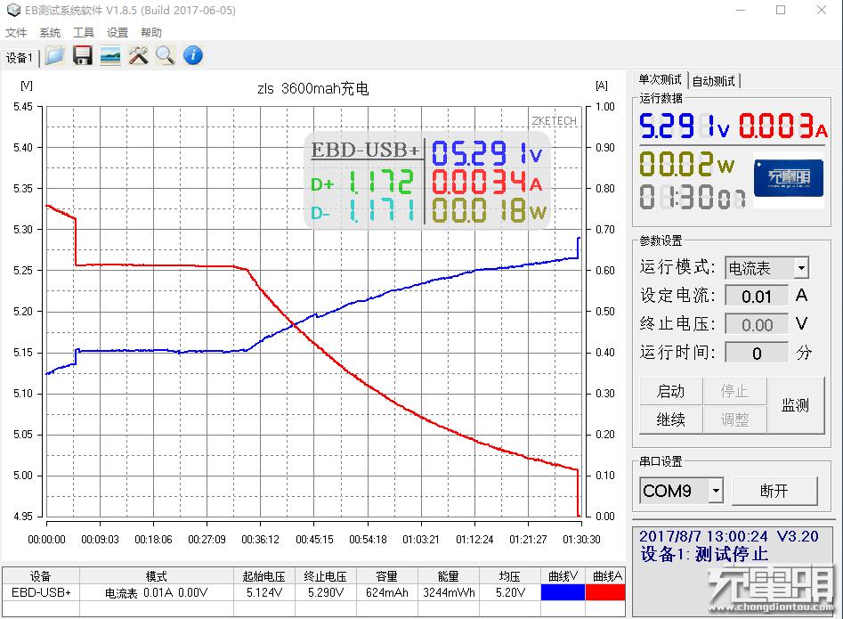Open the tools wrench icon
843x619 pixels.
pos(138,55)
